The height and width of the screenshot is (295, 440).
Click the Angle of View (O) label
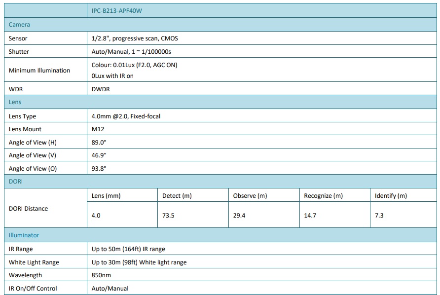pos(33,168)
